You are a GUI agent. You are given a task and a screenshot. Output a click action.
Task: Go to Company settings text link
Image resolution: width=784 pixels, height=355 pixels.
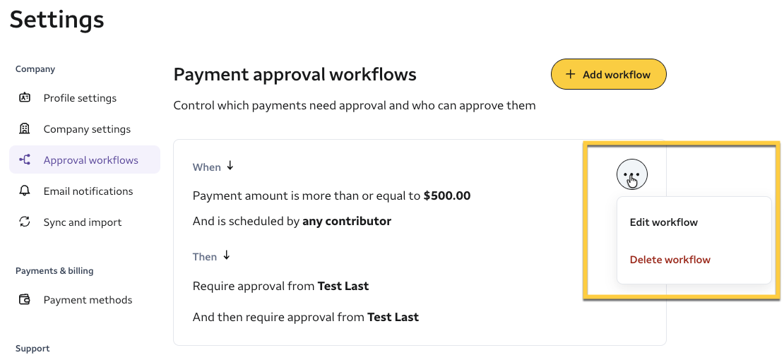87,129
